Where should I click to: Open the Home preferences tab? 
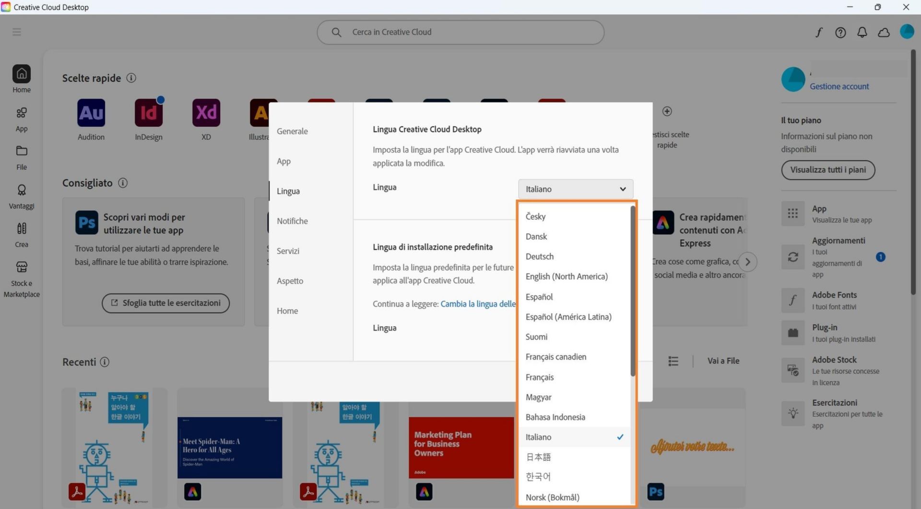coord(287,311)
